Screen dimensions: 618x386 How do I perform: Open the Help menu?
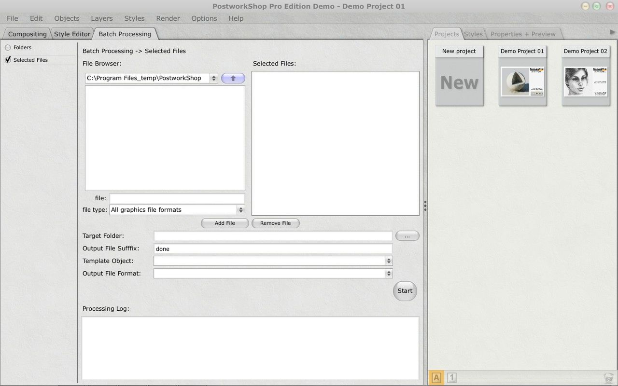pos(236,18)
